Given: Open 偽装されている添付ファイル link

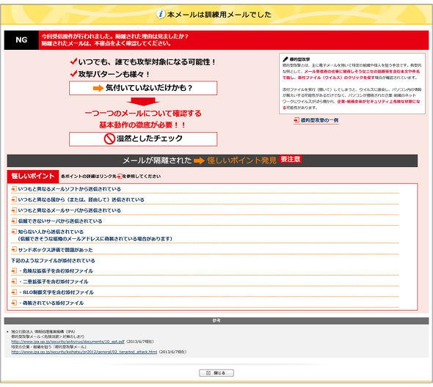Looking at the screenshot, I should tap(51, 303).
